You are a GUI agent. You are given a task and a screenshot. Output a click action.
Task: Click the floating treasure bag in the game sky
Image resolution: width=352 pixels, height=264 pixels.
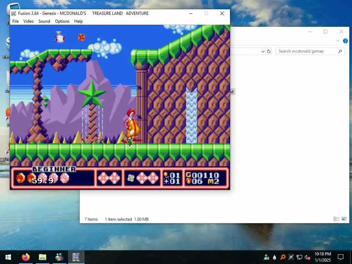(59, 37)
